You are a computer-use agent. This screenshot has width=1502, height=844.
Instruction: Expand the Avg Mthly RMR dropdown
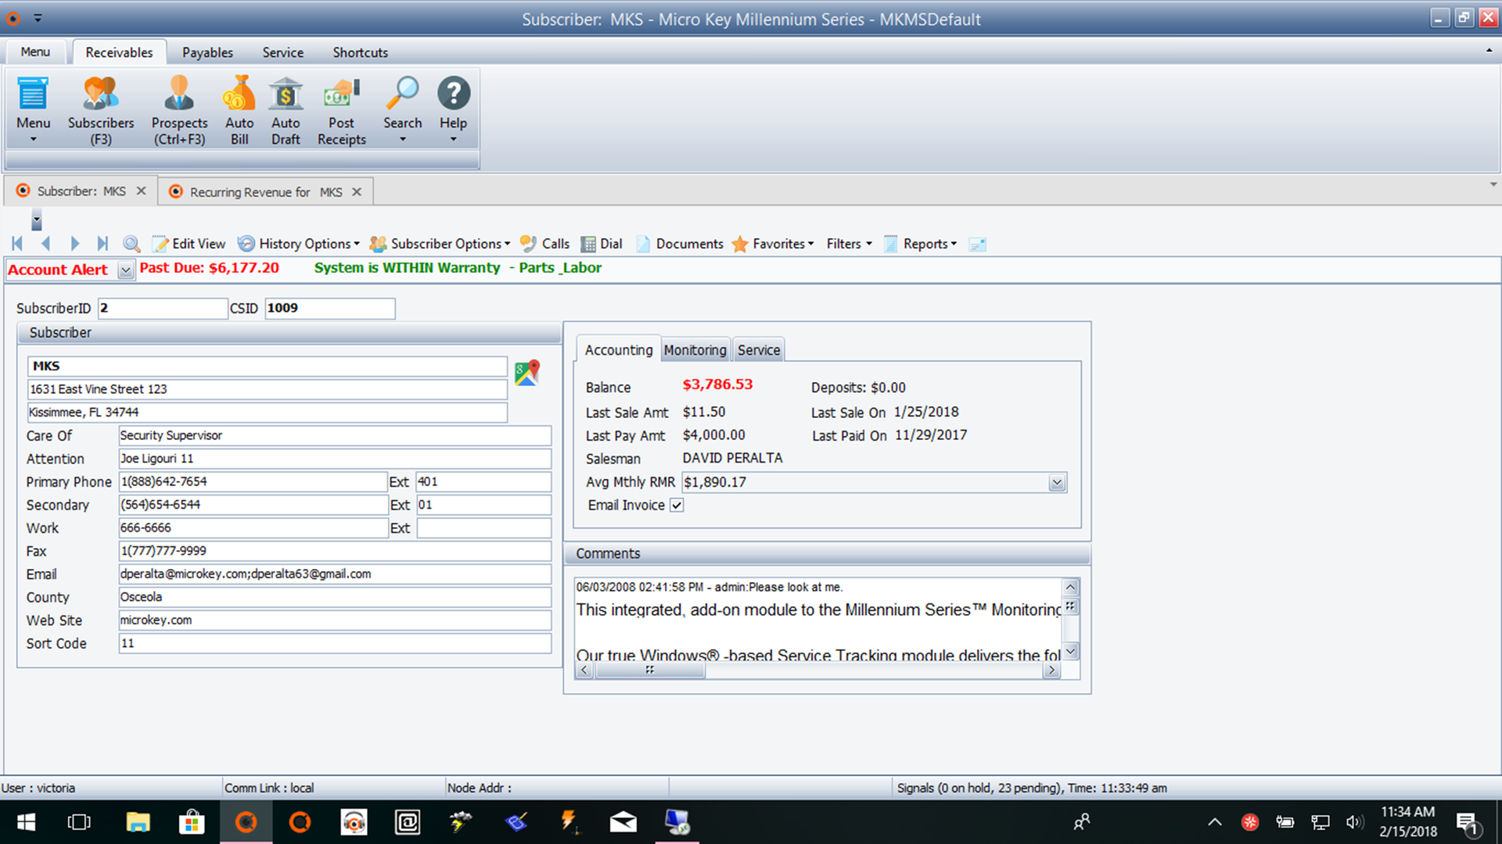point(1058,482)
